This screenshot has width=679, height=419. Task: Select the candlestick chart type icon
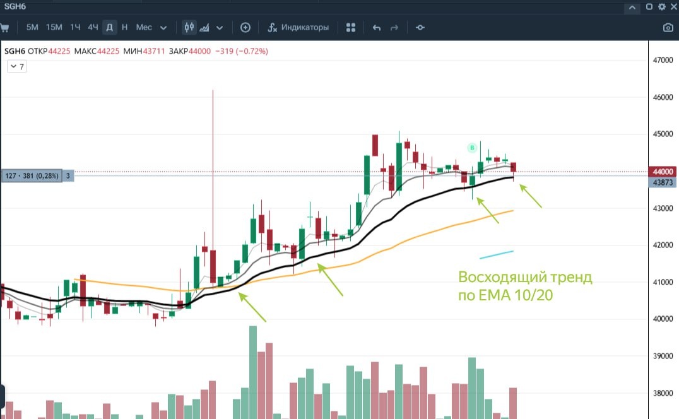[189, 27]
